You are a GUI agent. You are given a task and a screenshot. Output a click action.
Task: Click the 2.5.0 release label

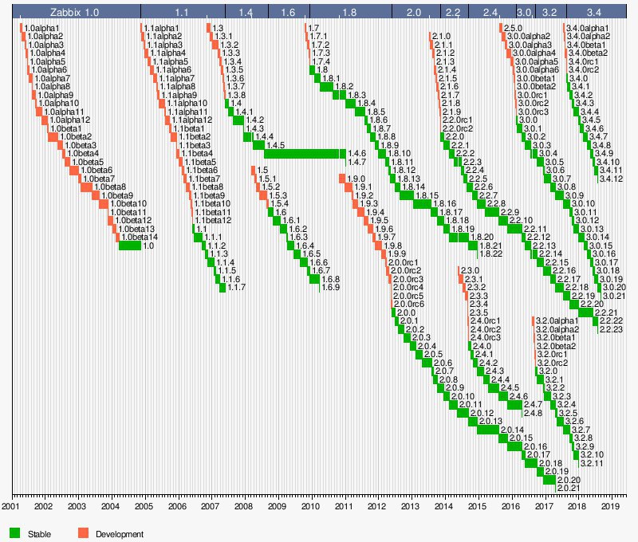tap(513, 28)
